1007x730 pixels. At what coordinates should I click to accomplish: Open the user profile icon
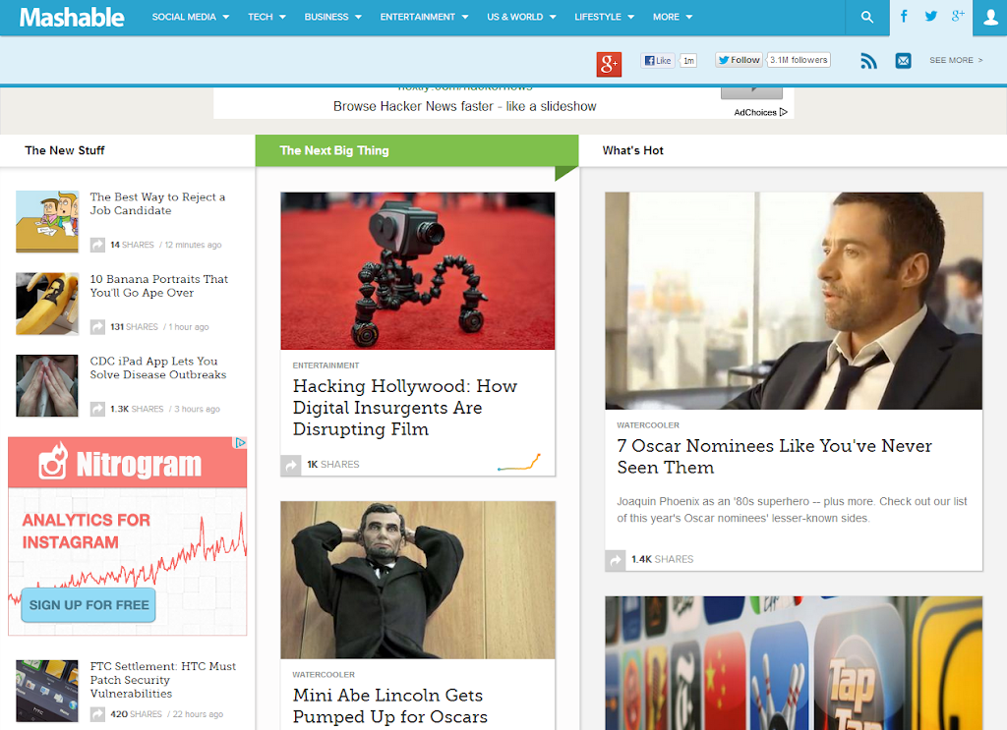[x=990, y=17]
